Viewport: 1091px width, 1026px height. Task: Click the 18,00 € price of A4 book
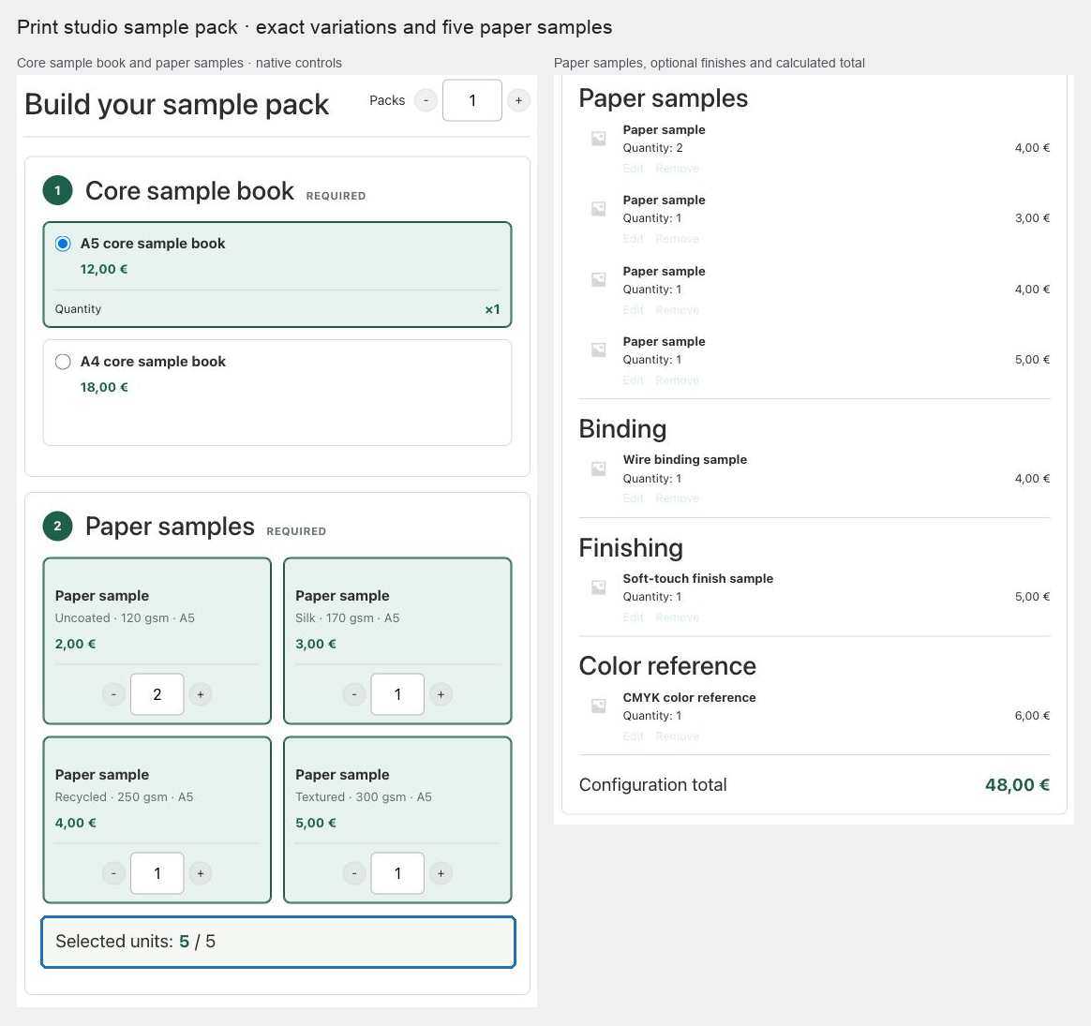pyautogui.click(x=104, y=388)
